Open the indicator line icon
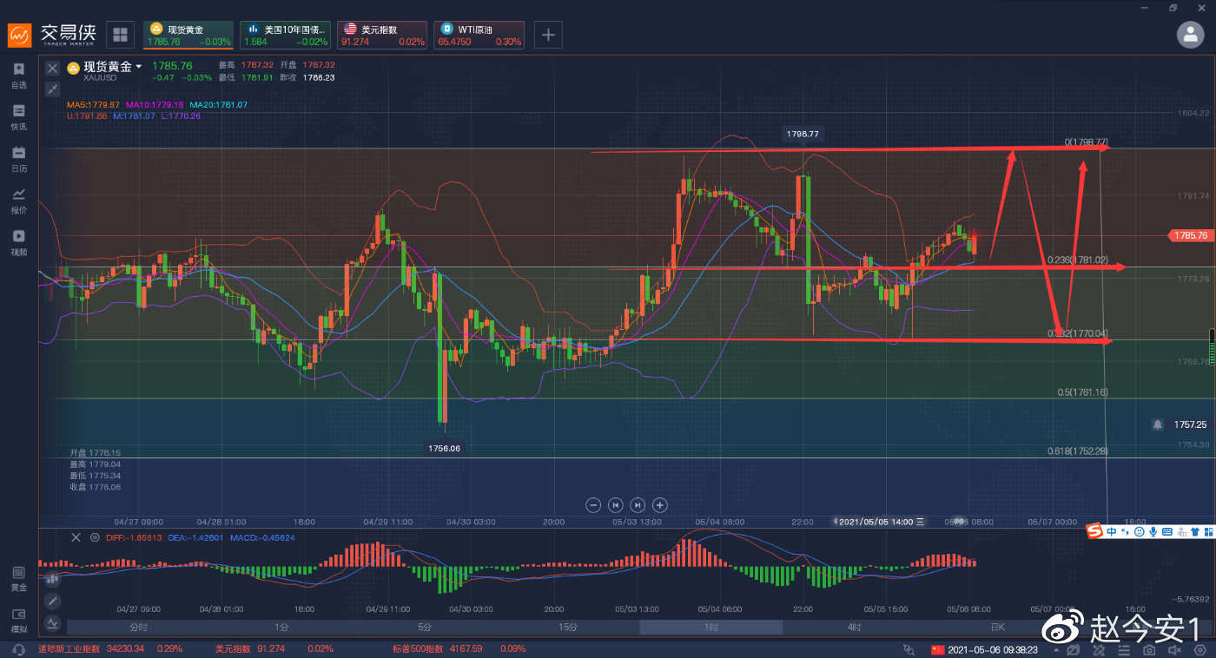 52,622
